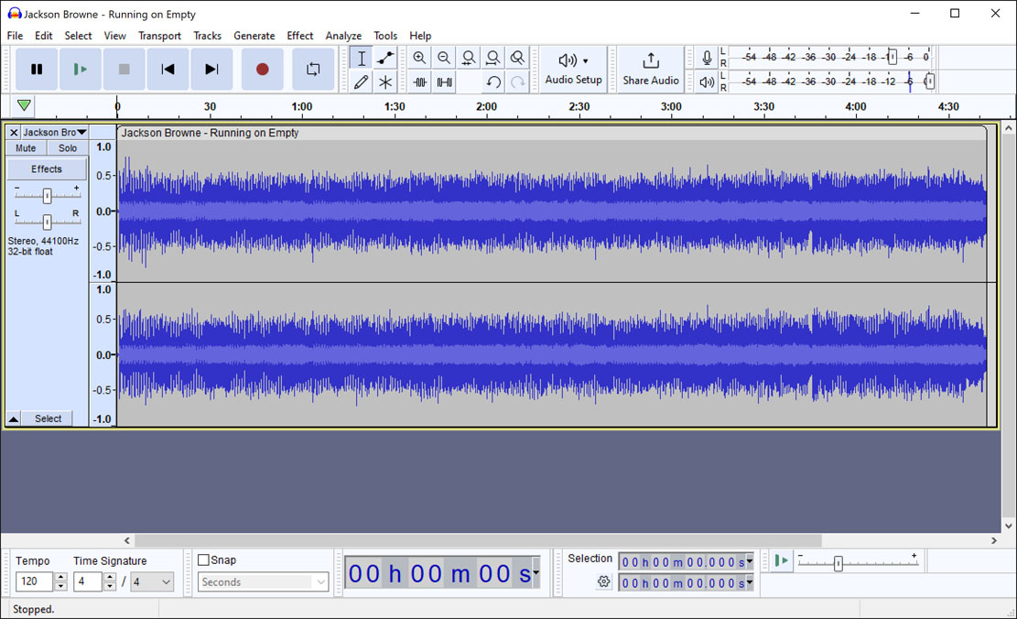Click Trim audio outside selection icon
This screenshot has height=619, width=1017.
pos(419,81)
